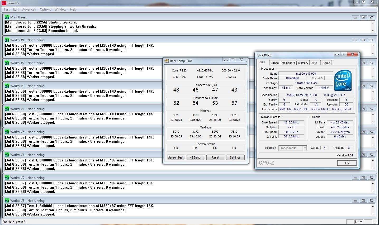Click the Worker #3 window icon

point(7,86)
